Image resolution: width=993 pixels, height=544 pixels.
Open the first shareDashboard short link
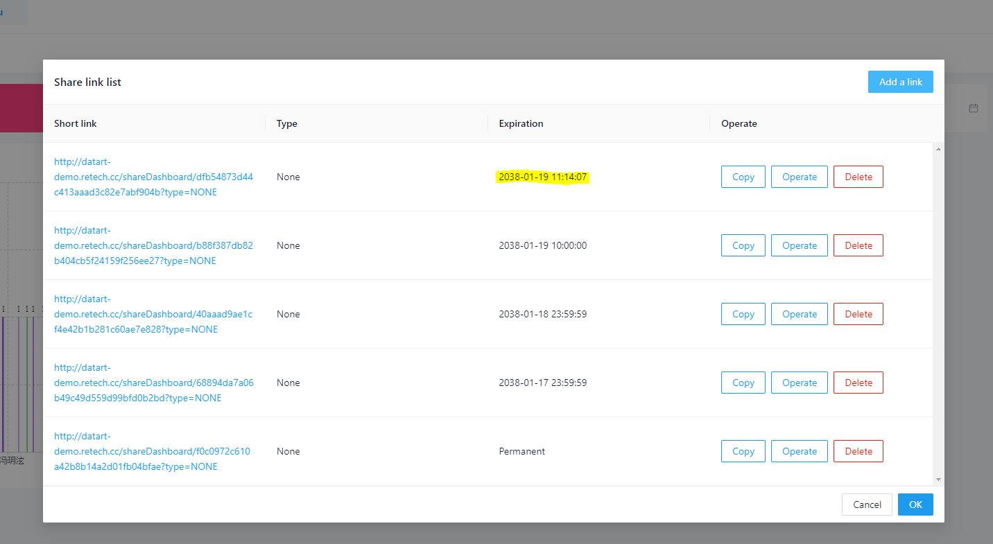click(153, 177)
